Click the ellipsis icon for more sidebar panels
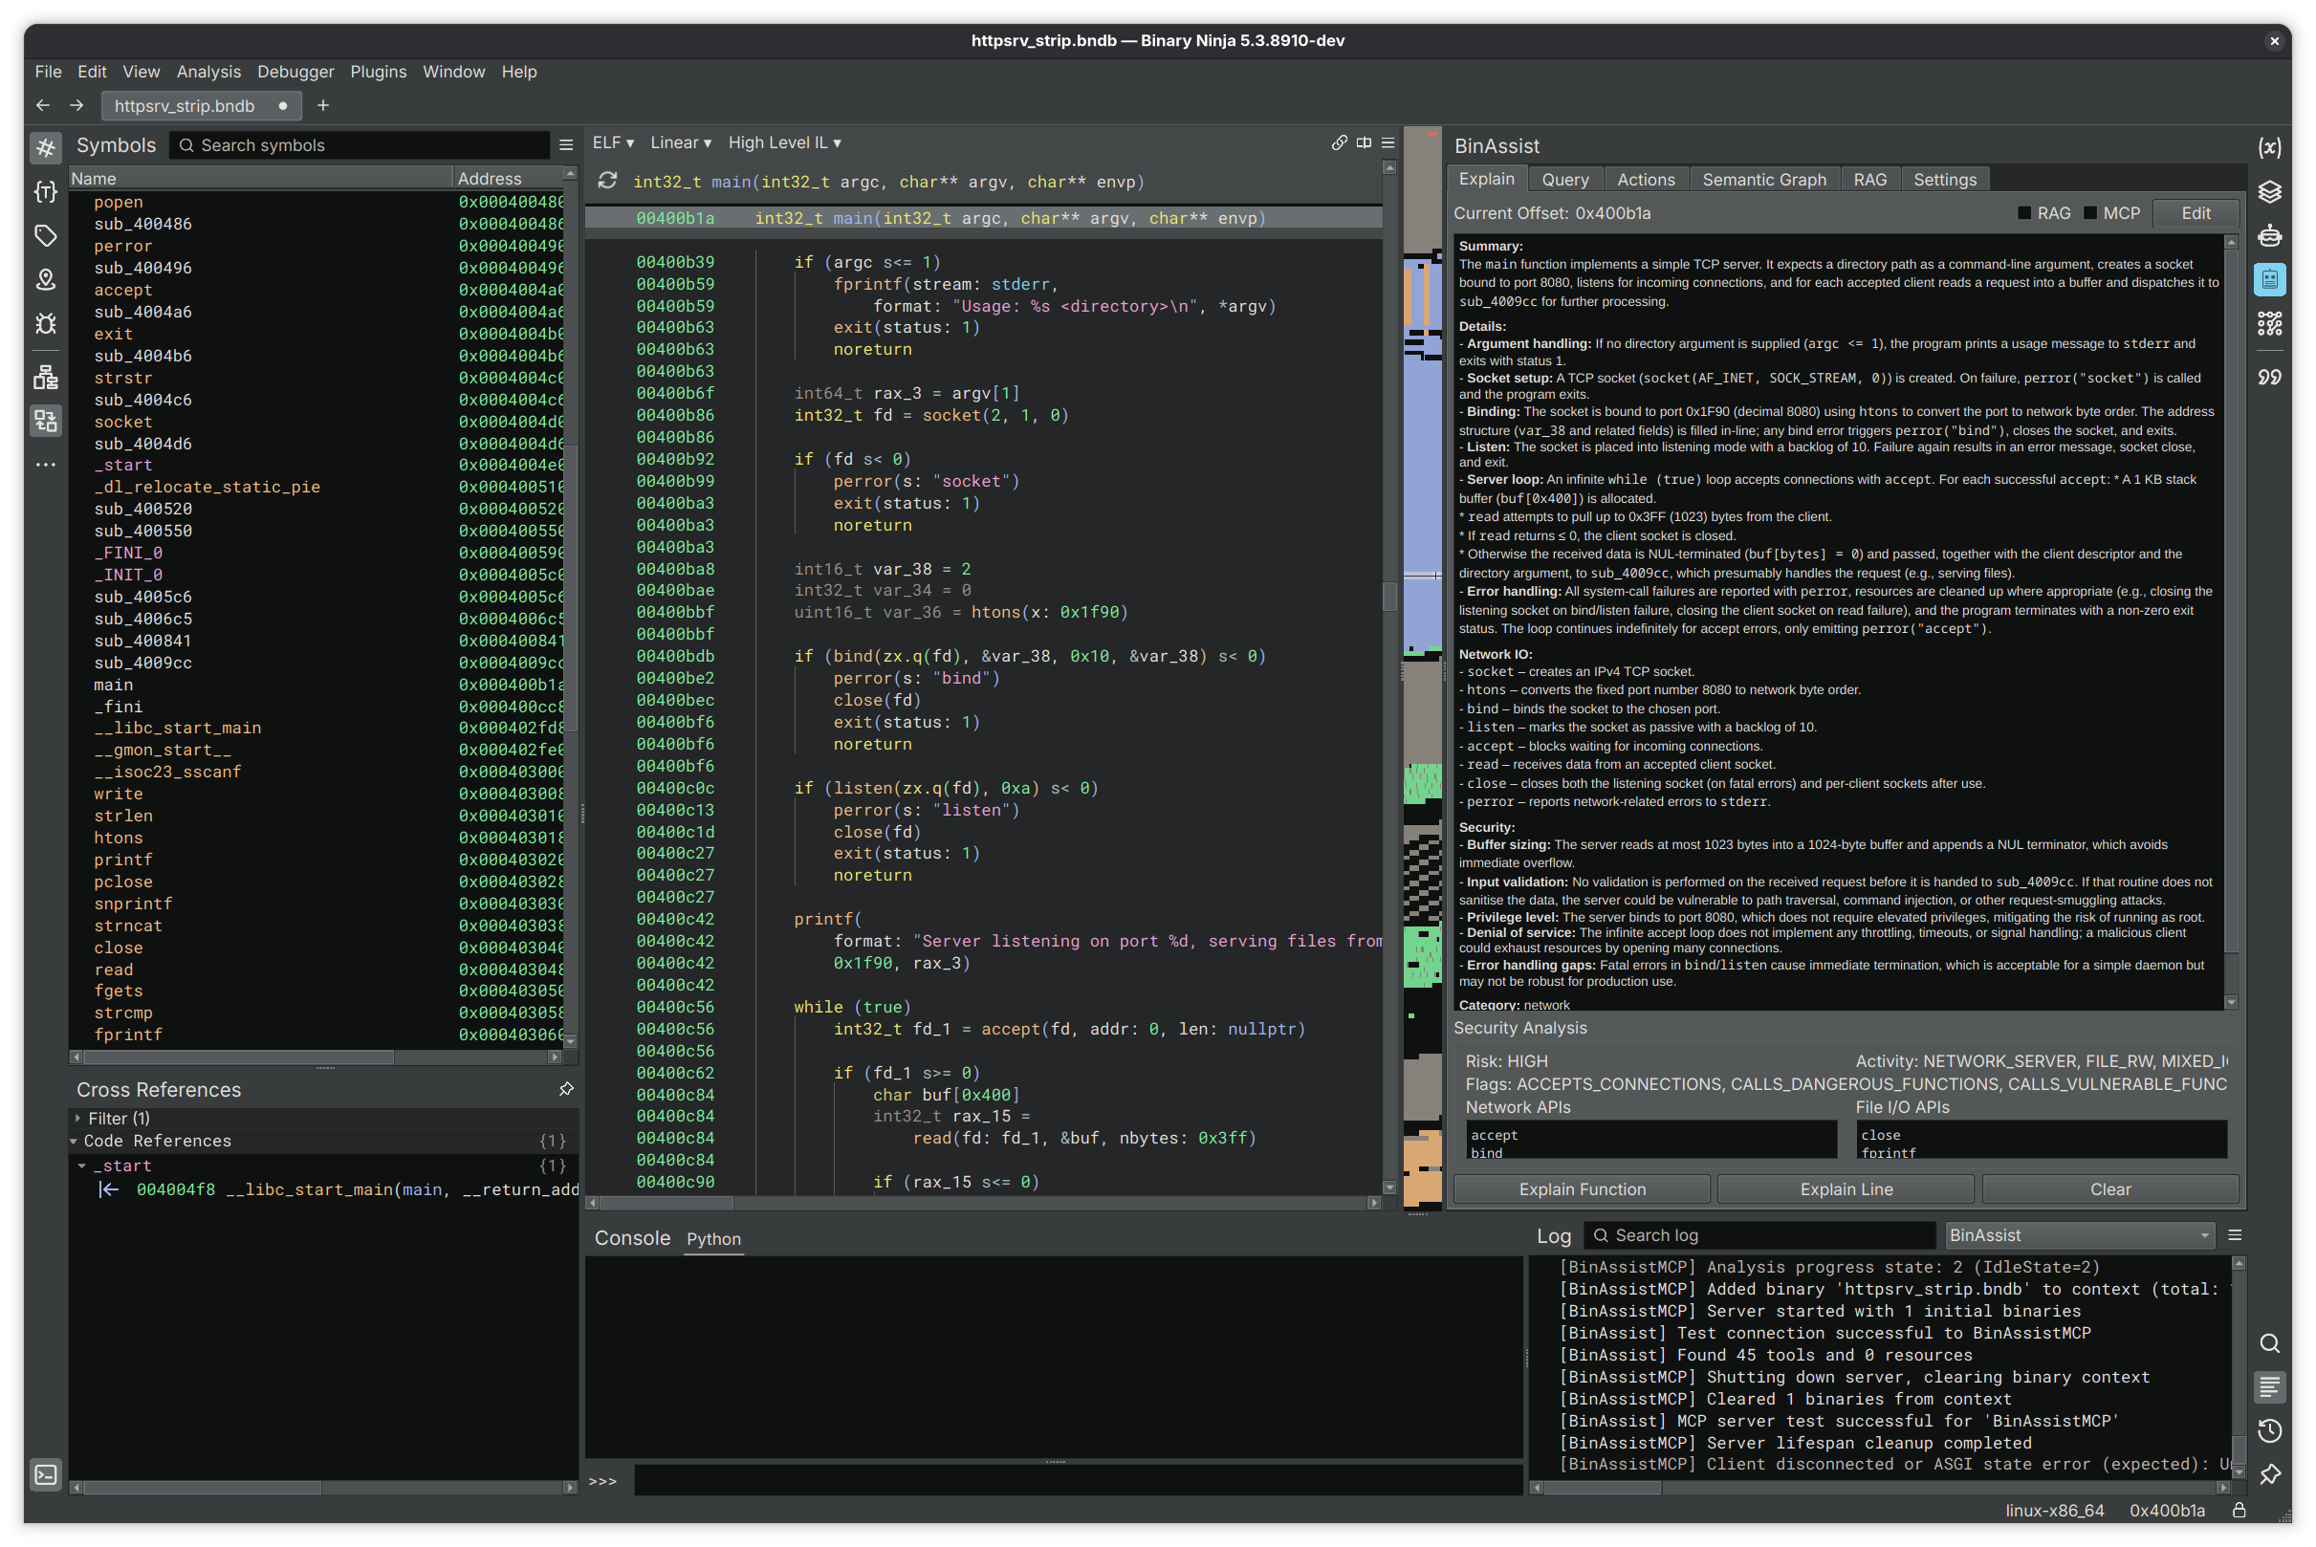The height and width of the screenshot is (1547, 2316). (45, 464)
